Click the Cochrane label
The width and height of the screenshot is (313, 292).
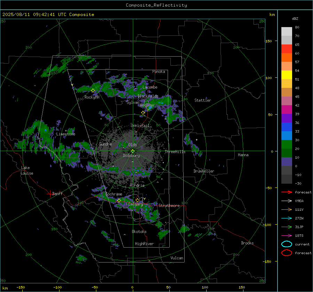coord(114,194)
